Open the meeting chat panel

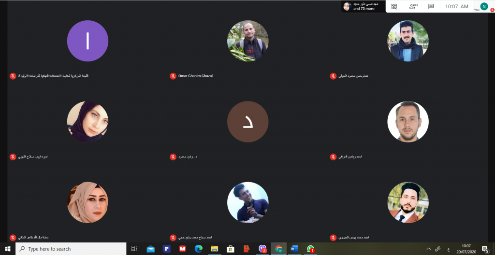click(431, 7)
